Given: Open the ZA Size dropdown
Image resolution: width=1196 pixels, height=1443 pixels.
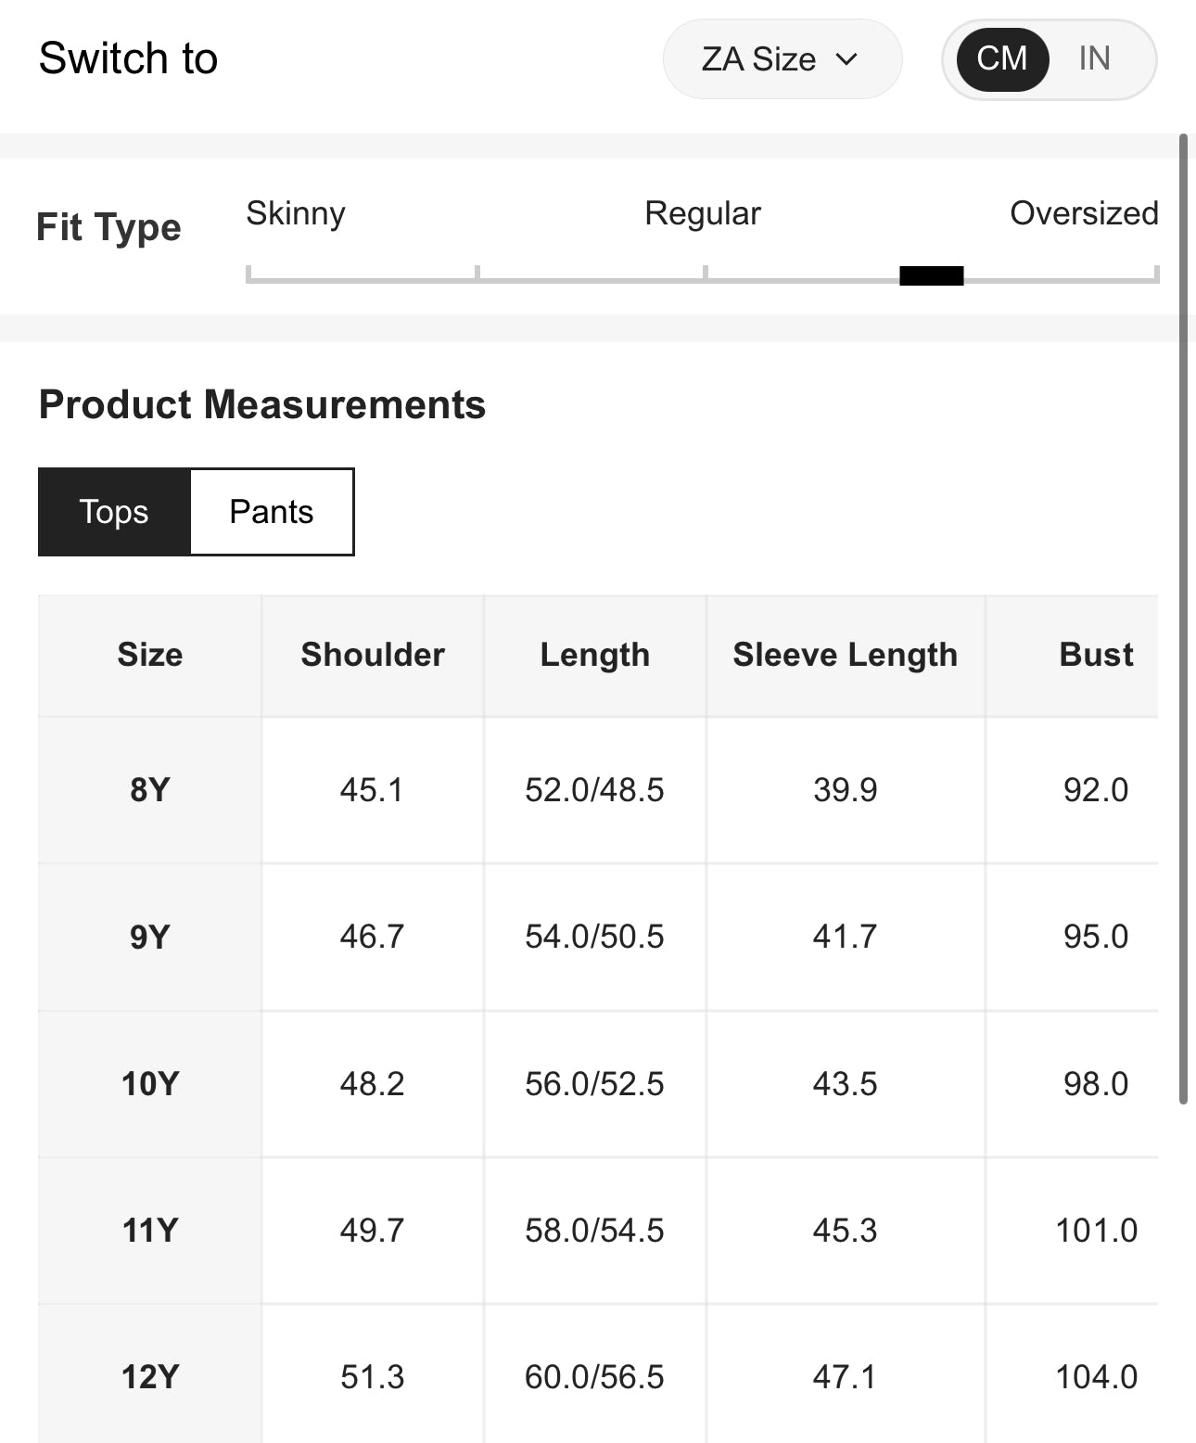Looking at the screenshot, I should [x=781, y=59].
